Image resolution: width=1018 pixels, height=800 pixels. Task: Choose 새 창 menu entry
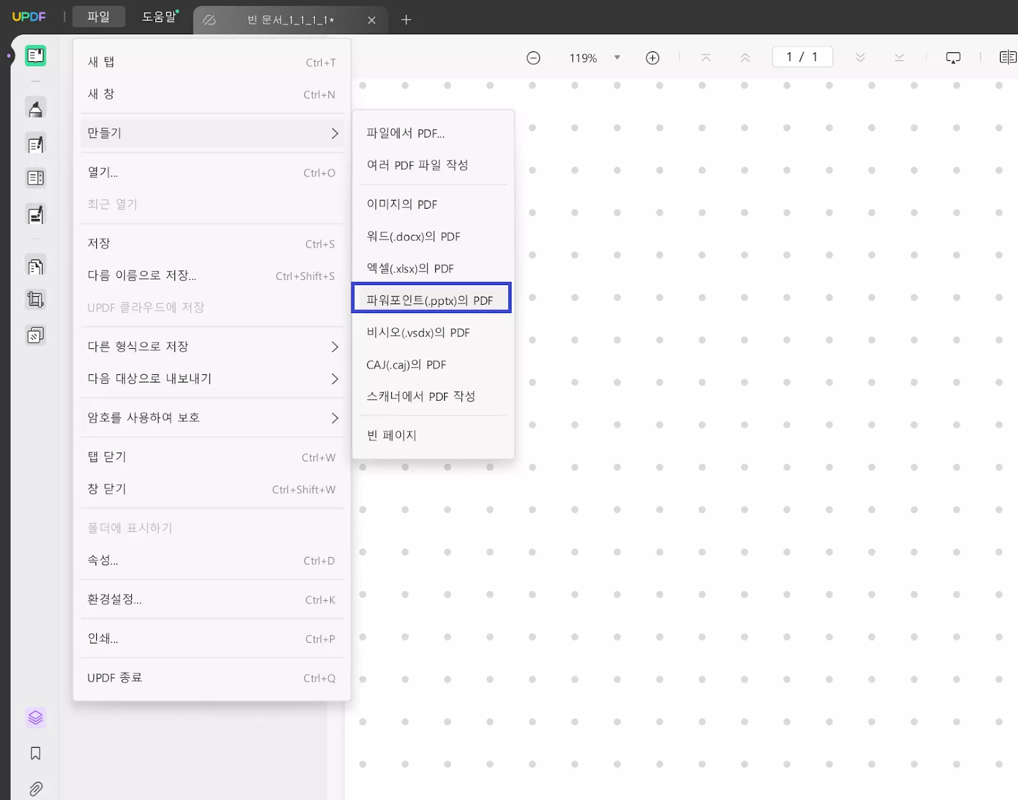point(212,94)
